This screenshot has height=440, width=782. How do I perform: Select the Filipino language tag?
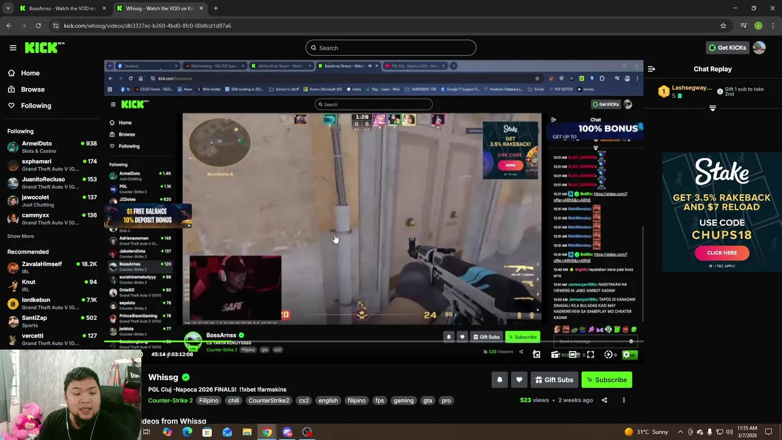point(208,400)
